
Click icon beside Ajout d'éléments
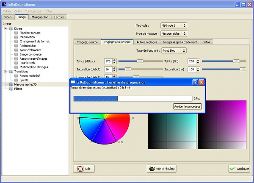click(x=16, y=50)
